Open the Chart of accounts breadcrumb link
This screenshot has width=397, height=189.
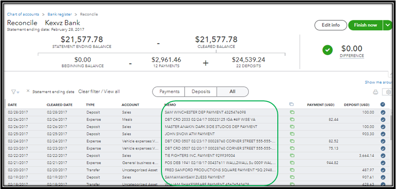click(23, 14)
